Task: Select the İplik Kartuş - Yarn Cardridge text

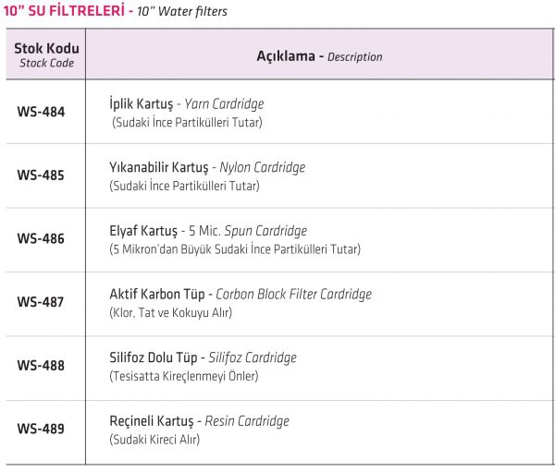Action: point(187,104)
